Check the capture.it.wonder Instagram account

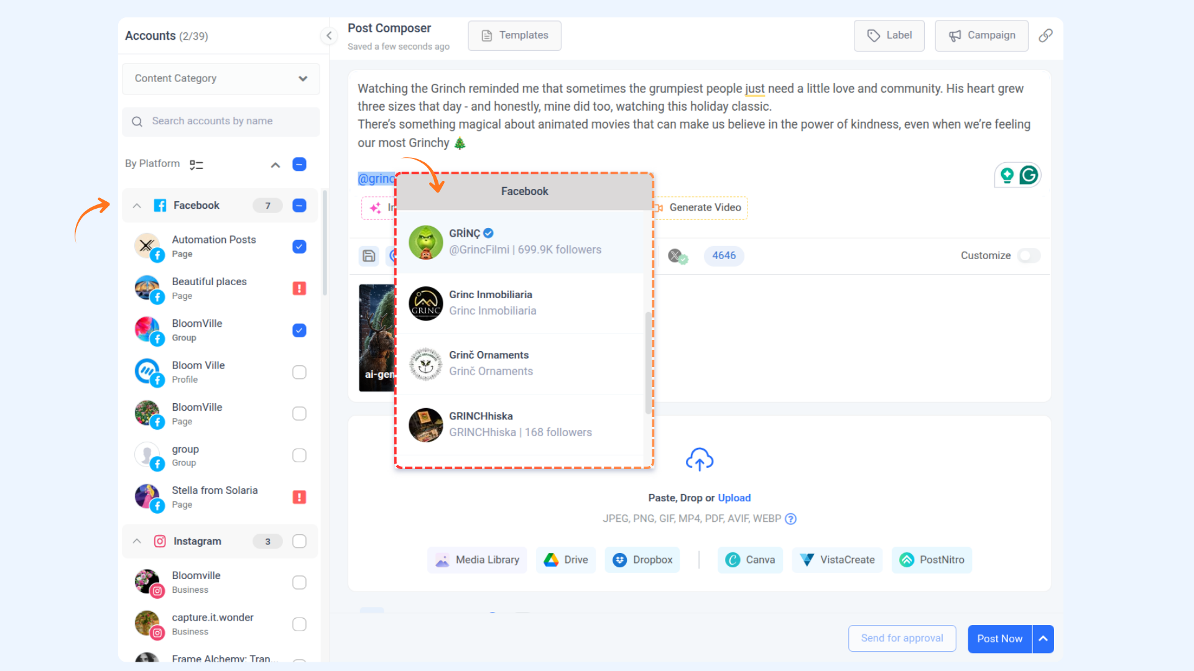[x=299, y=624]
